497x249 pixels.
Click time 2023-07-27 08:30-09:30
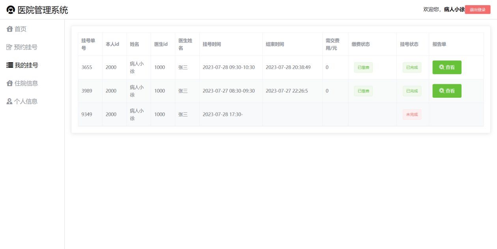tap(229, 91)
